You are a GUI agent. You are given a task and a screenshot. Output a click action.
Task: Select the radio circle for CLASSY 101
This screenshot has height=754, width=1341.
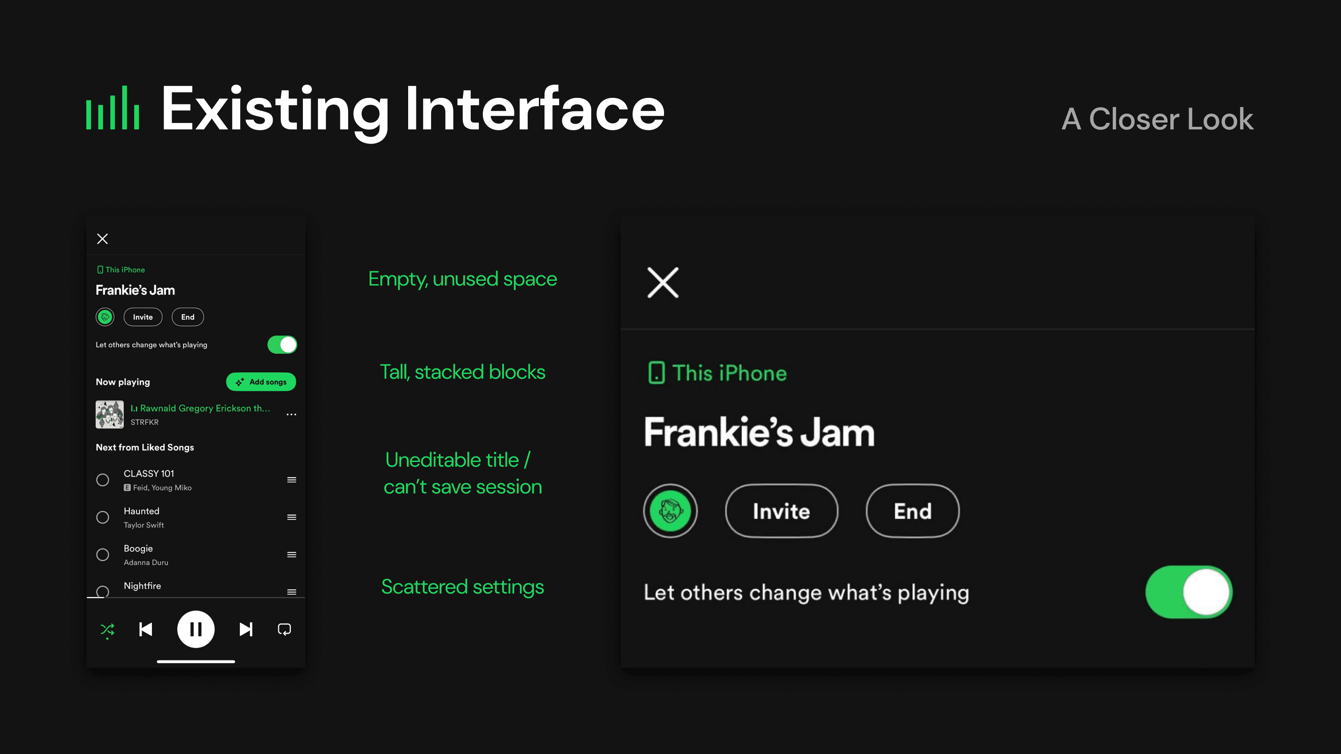tap(103, 480)
